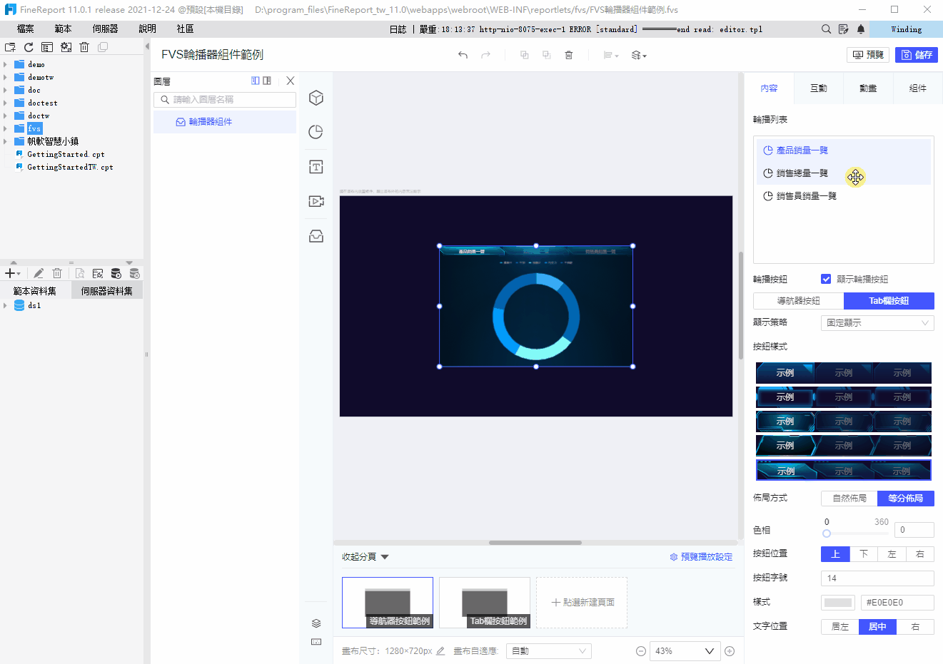Expand the demo folder
Screen dimensions: 943x664
(x=6, y=64)
